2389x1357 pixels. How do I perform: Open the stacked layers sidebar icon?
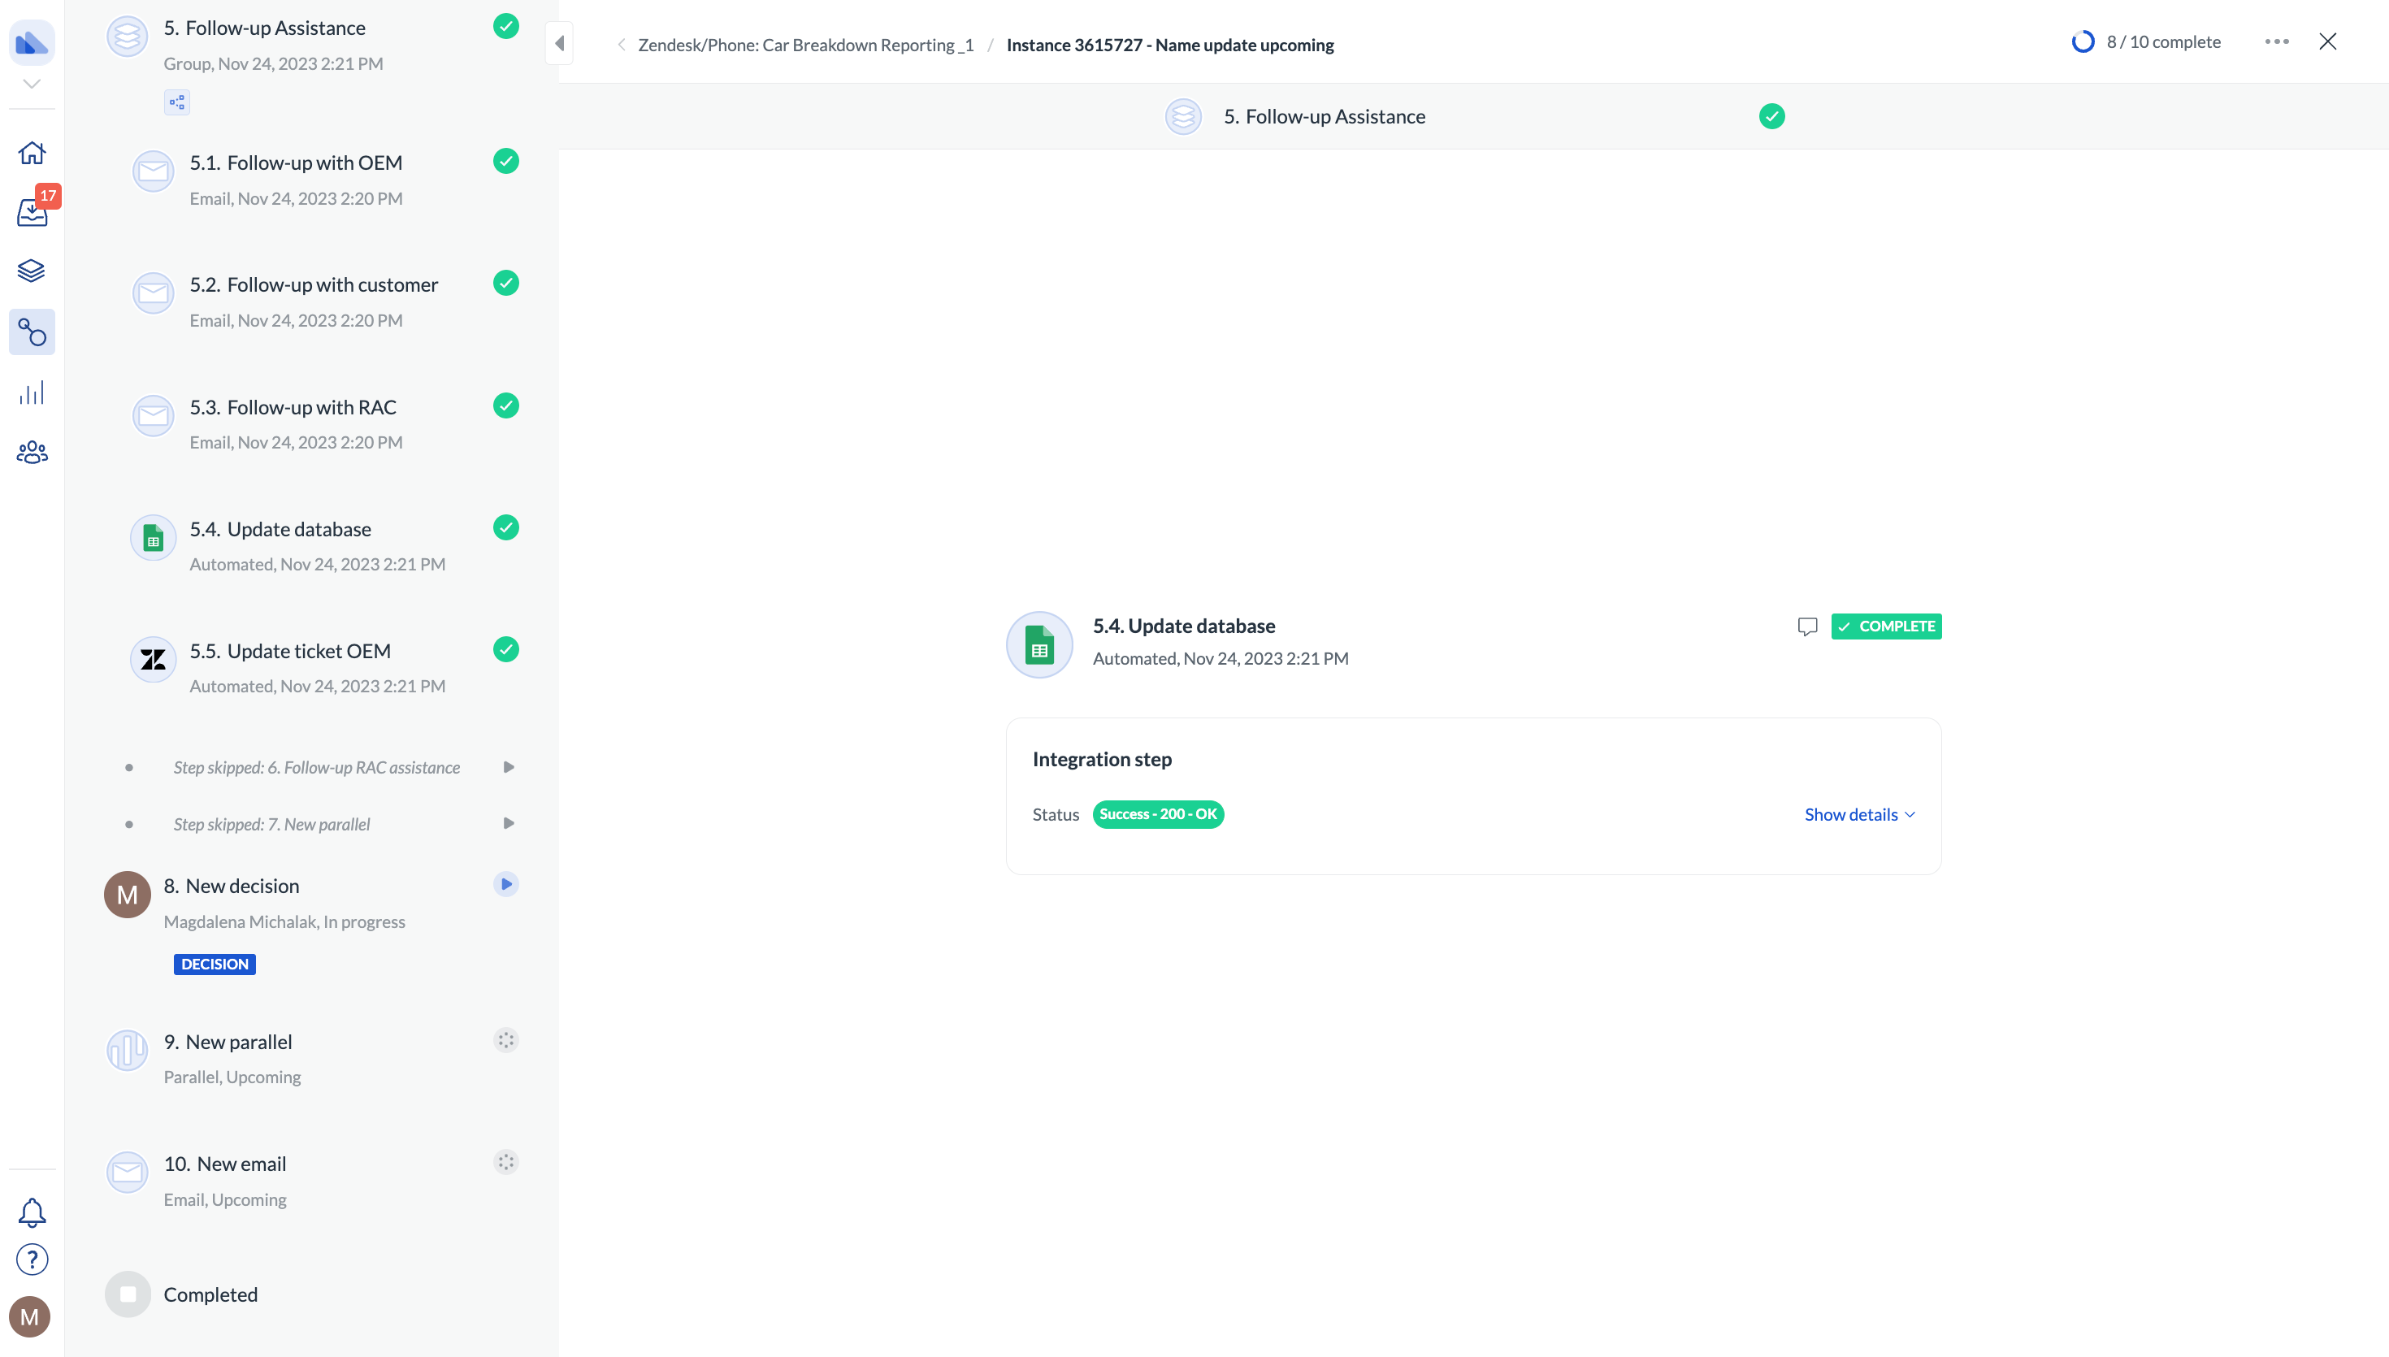click(x=32, y=271)
